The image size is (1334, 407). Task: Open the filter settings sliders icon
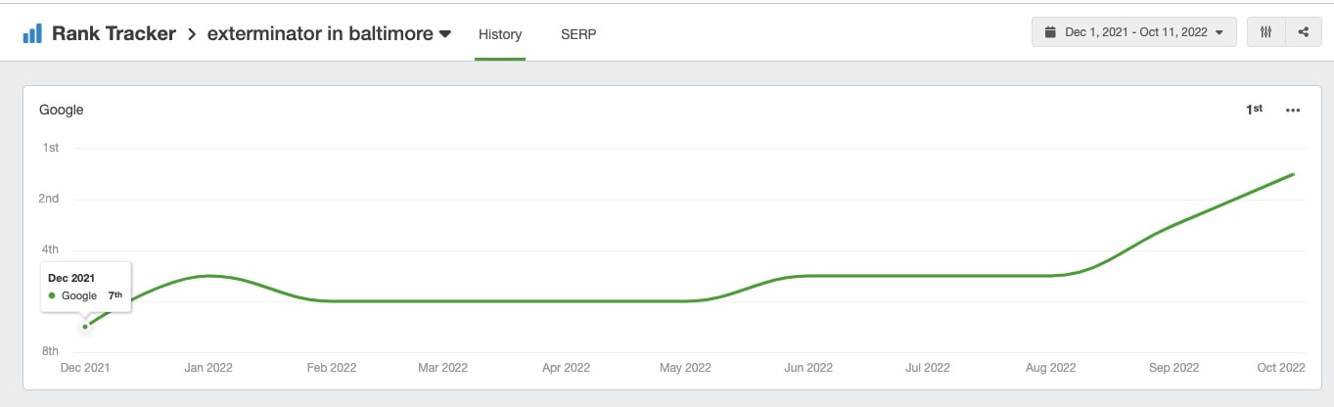tap(1266, 32)
